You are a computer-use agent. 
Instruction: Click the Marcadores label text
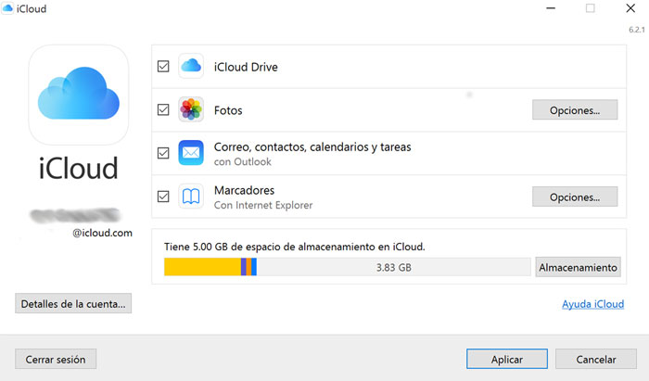pos(244,190)
